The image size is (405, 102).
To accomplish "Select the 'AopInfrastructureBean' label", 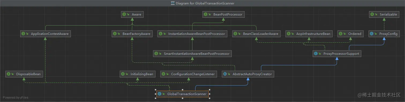I will (x=313, y=34).
